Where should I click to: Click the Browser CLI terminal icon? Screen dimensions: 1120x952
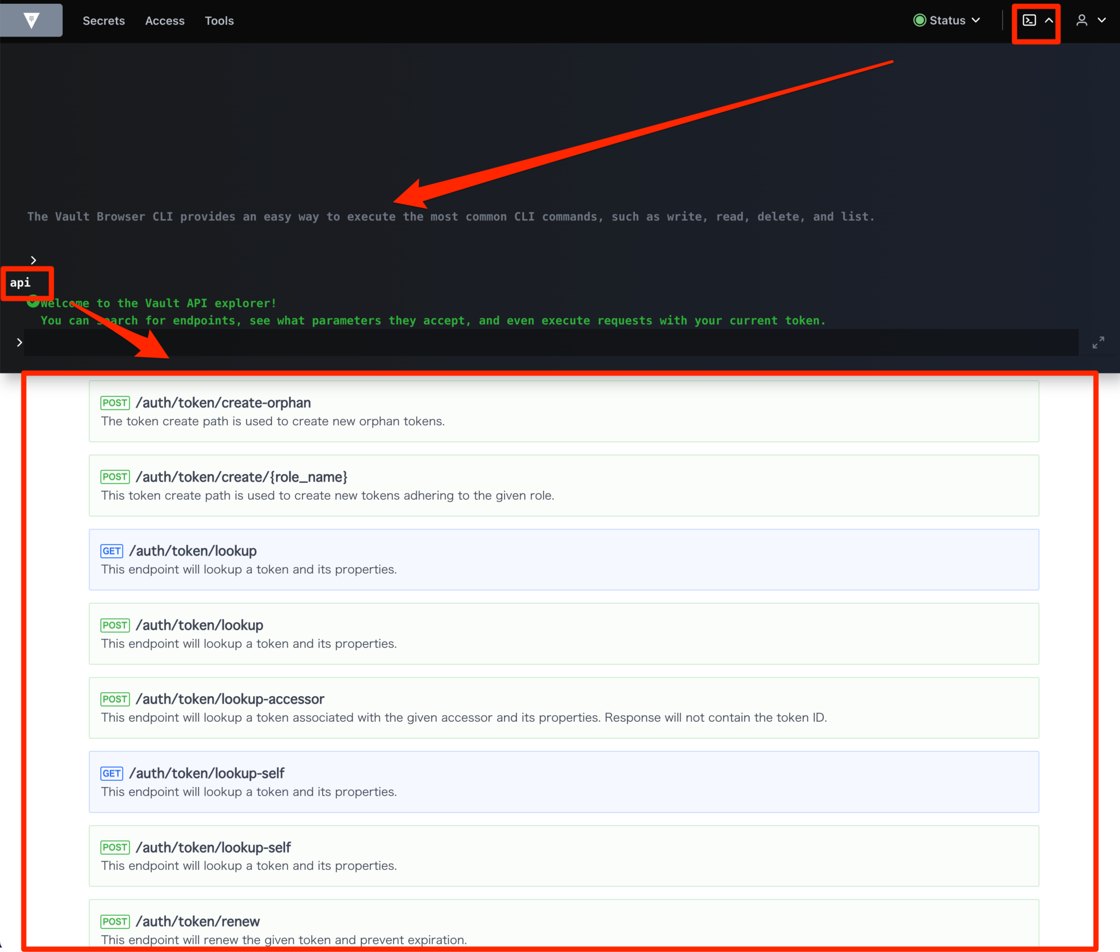1030,20
